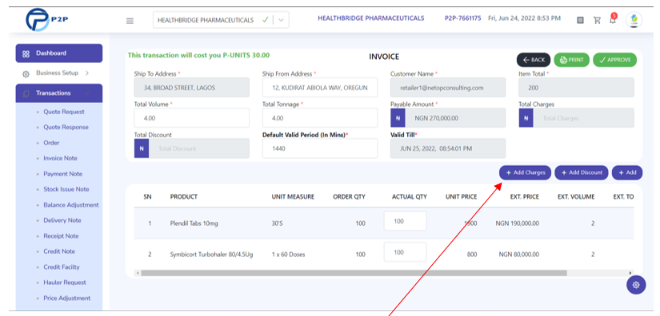This screenshot has width=660, height=316.
Task: Open Quote Request in sidebar
Action: pos(64,112)
